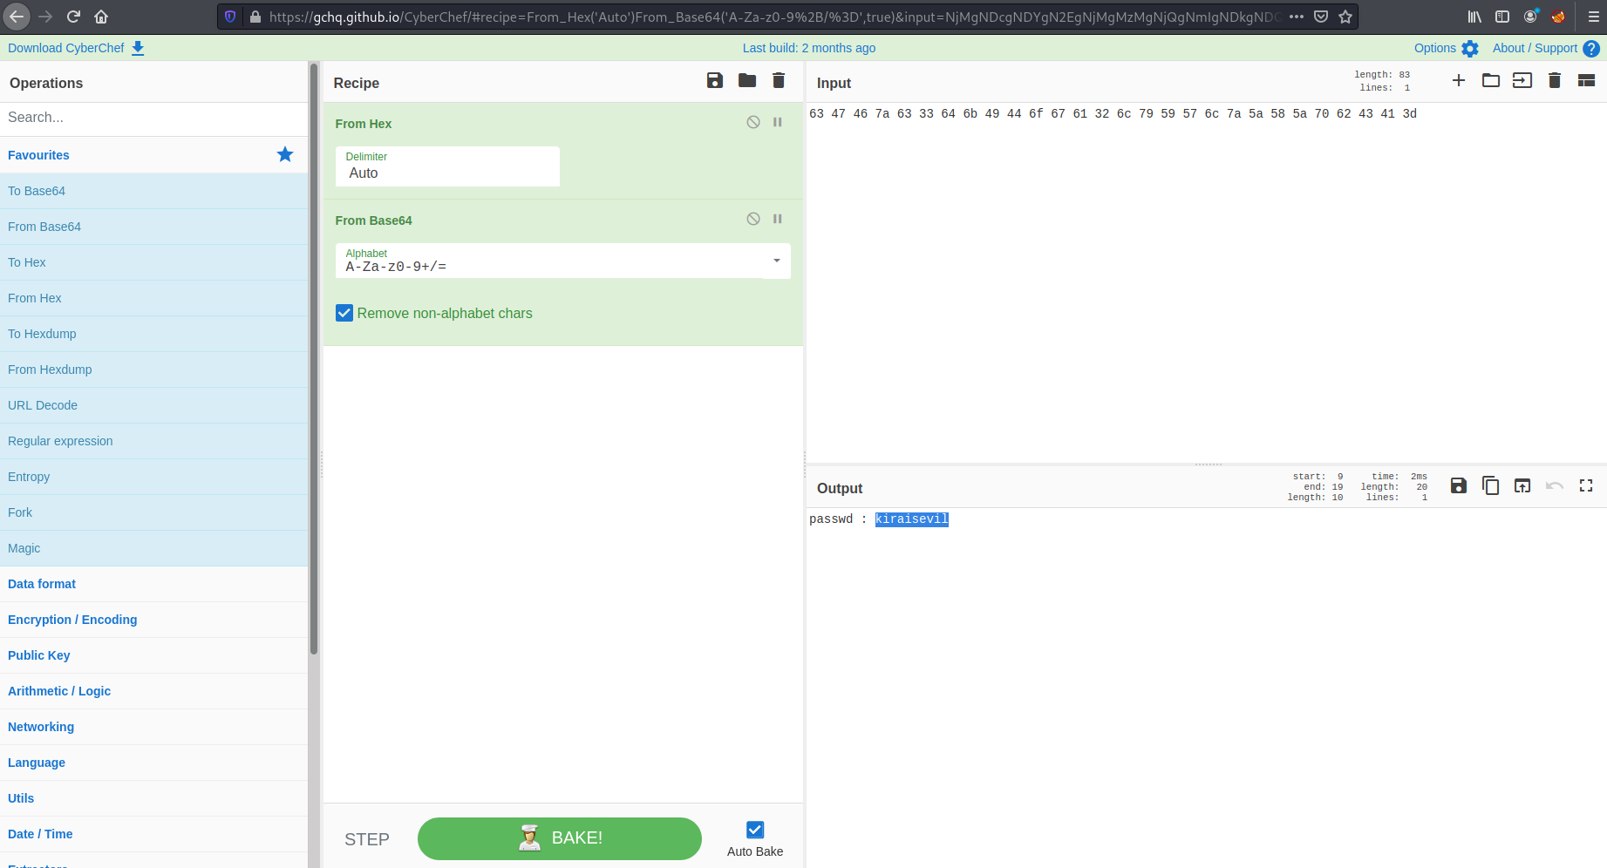The height and width of the screenshot is (868, 1607).
Task: Disable the From Base64 operation
Action: [753, 220]
